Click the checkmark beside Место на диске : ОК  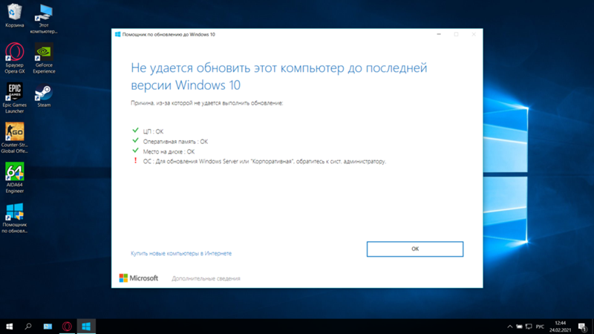click(x=135, y=151)
